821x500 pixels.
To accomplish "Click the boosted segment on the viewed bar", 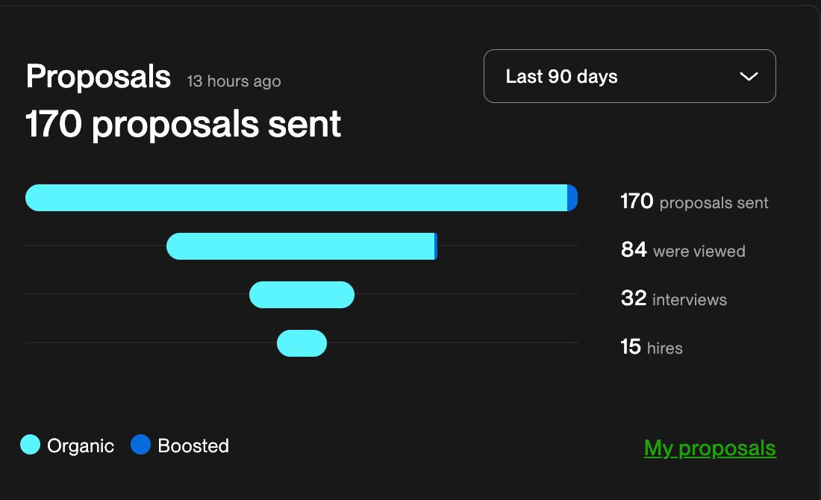I will [x=435, y=246].
